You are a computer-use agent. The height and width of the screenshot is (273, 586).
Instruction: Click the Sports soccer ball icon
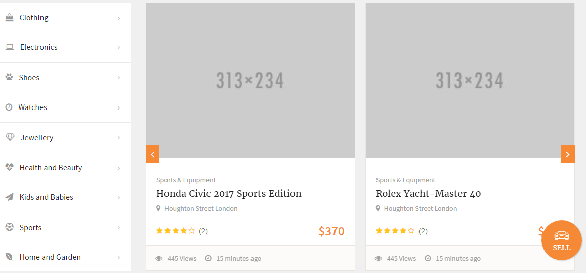9,227
